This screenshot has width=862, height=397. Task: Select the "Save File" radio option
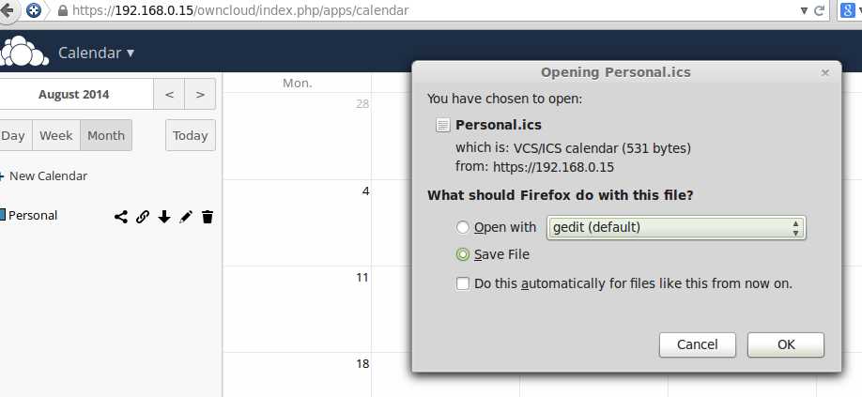[x=462, y=254]
